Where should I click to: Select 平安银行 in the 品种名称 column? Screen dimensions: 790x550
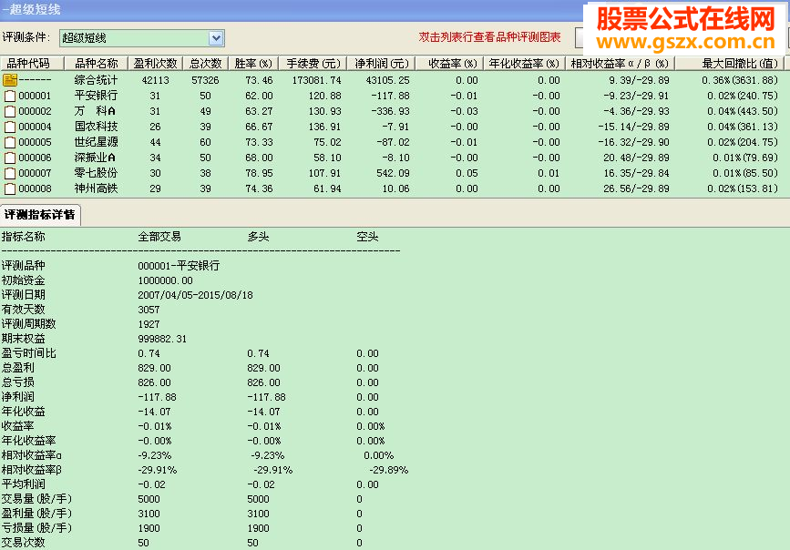point(96,96)
